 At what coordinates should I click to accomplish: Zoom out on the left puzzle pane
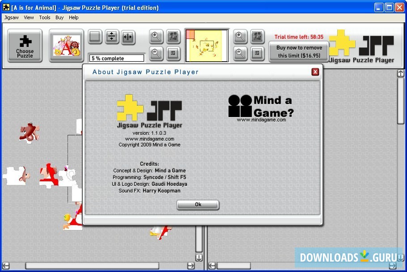[x=156, y=54]
